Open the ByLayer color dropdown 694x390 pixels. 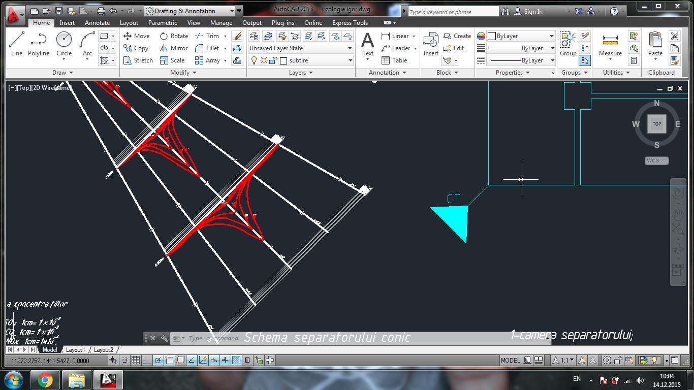point(521,36)
